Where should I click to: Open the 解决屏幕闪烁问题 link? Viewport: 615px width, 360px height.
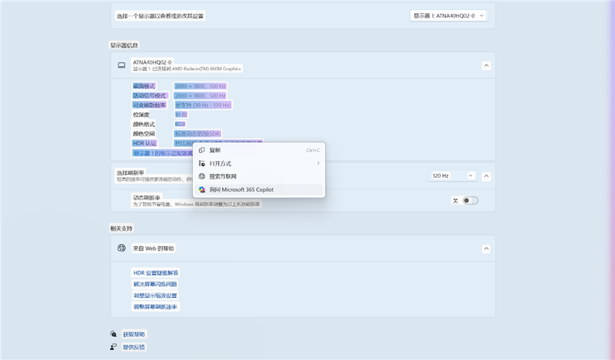155,284
